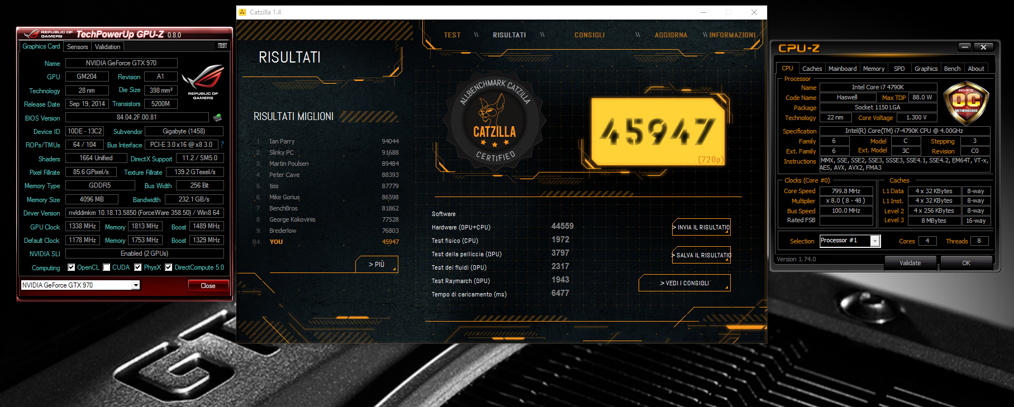Open the Bench tab in CPU-Z

(x=952, y=69)
